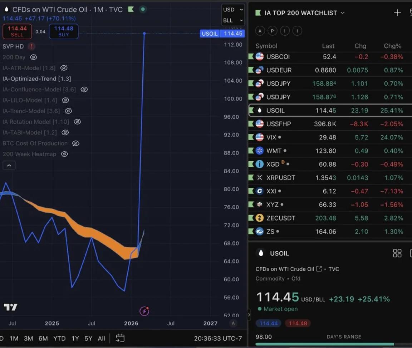
Task: Open the date range calendar icon
Action: [120, 338]
